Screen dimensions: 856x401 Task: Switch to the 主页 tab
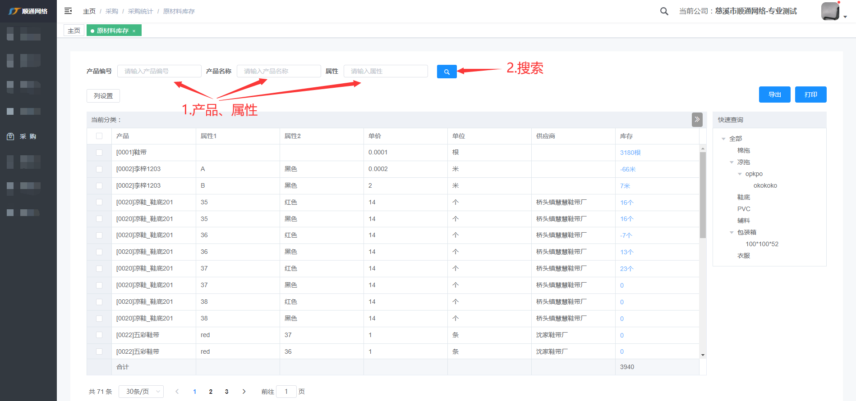(74, 31)
